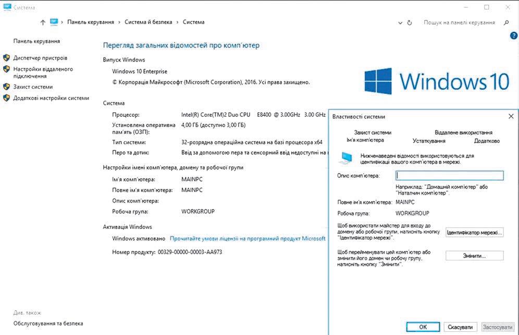Viewport: 519px width, 335px height.
Task: Click the Windows активовано text
Action: click(139, 238)
